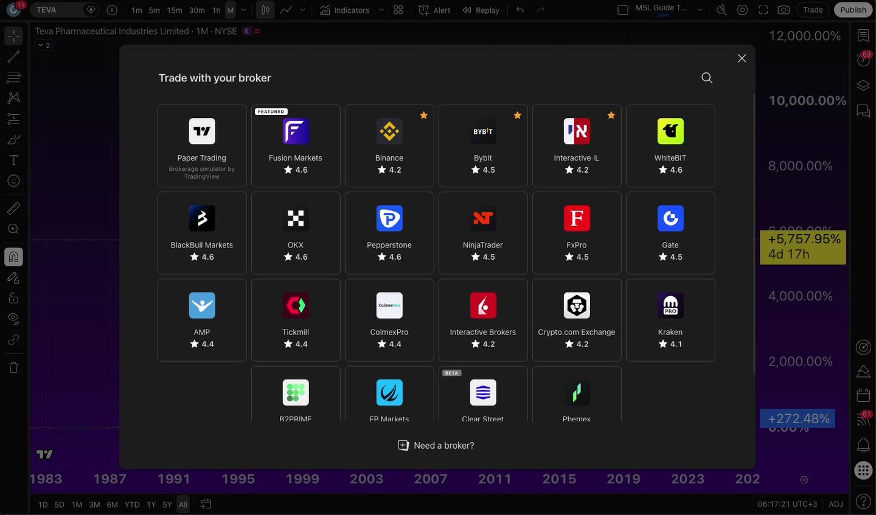Switch to the 5m timeframe
876x515 pixels.
[155, 10]
